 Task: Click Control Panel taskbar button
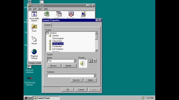(46, 98)
